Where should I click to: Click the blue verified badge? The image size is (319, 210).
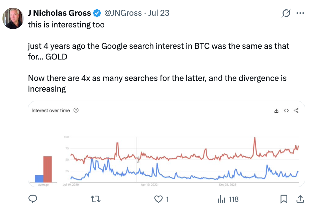(97, 13)
